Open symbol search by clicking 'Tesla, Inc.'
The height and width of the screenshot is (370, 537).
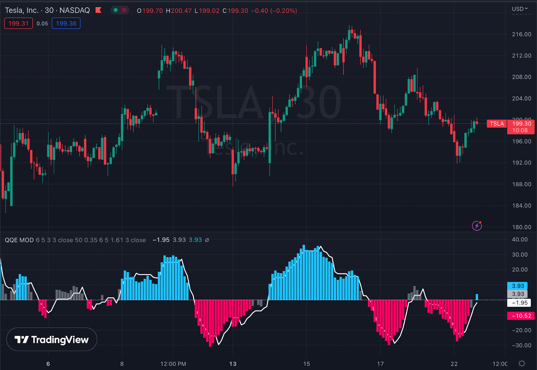23,10
